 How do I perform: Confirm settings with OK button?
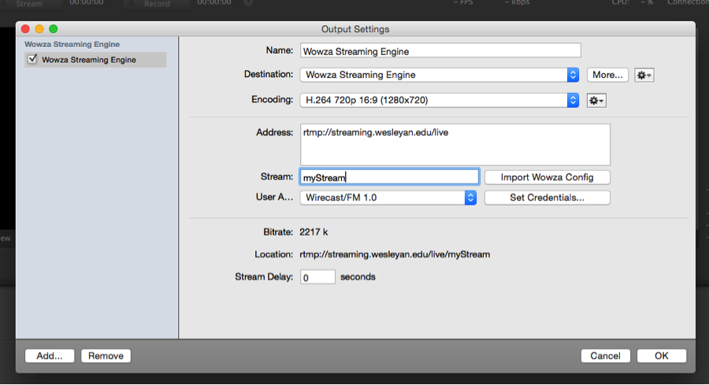[x=662, y=356]
